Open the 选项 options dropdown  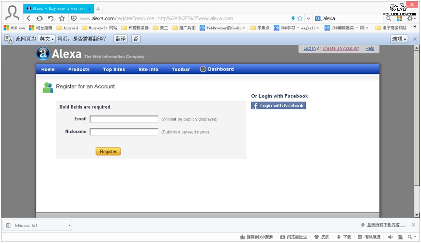coord(399,39)
